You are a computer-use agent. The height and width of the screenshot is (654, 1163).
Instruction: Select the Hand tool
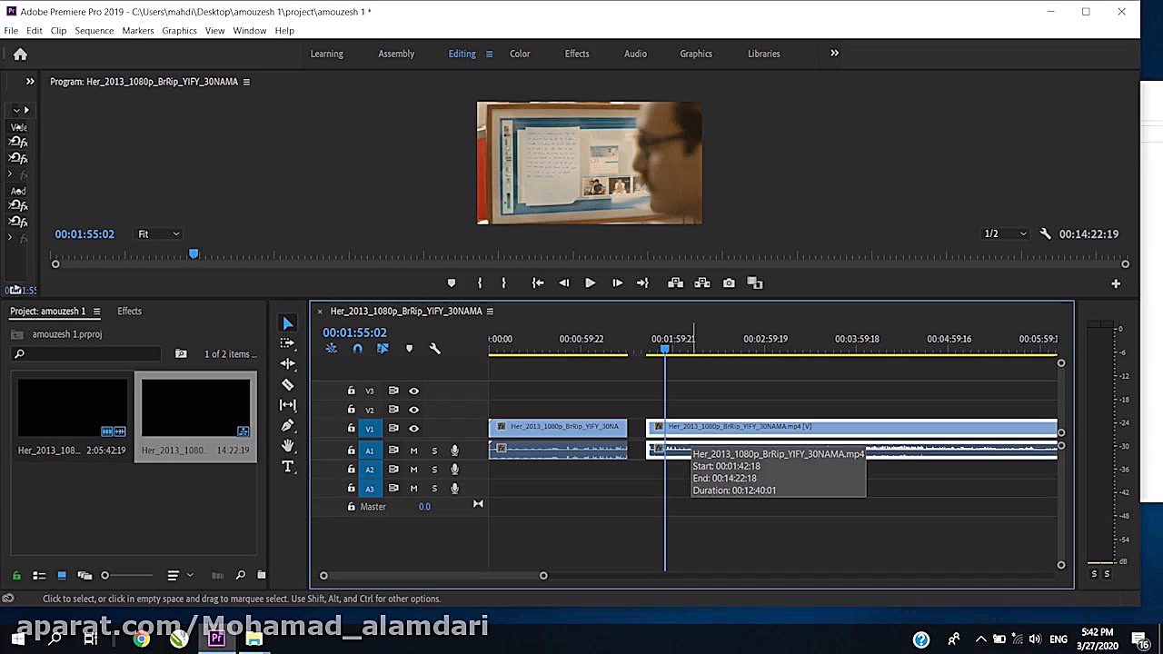pyautogui.click(x=288, y=446)
